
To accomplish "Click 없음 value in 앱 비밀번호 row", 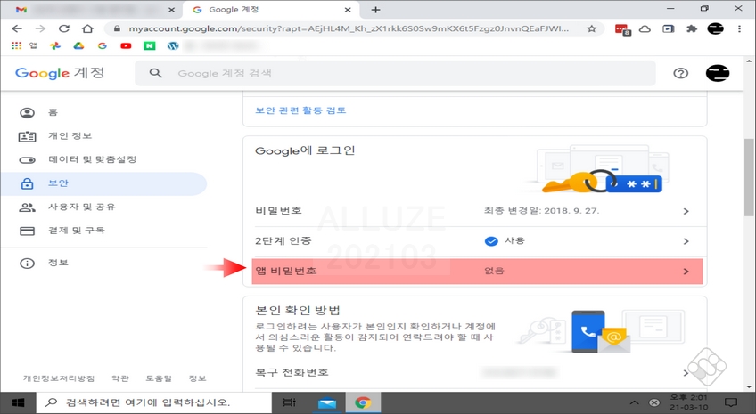I will coord(494,271).
